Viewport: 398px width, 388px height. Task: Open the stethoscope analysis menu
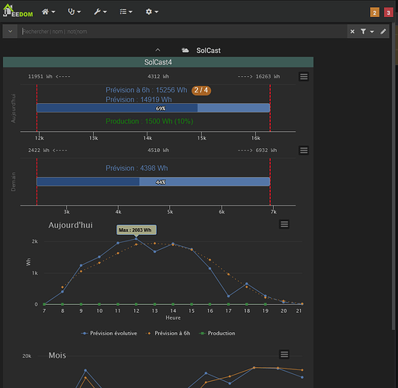[x=74, y=12]
